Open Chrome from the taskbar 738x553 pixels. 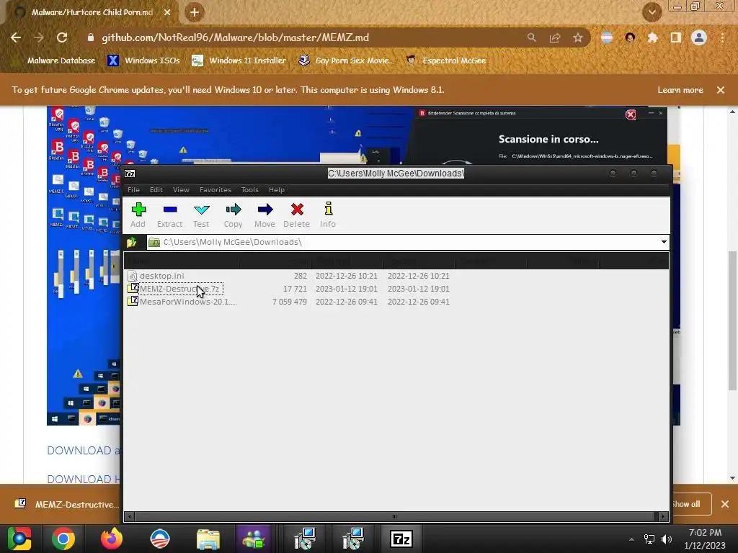click(x=63, y=539)
